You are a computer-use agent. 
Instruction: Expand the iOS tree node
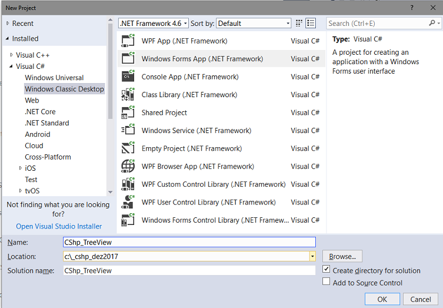point(21,168)
